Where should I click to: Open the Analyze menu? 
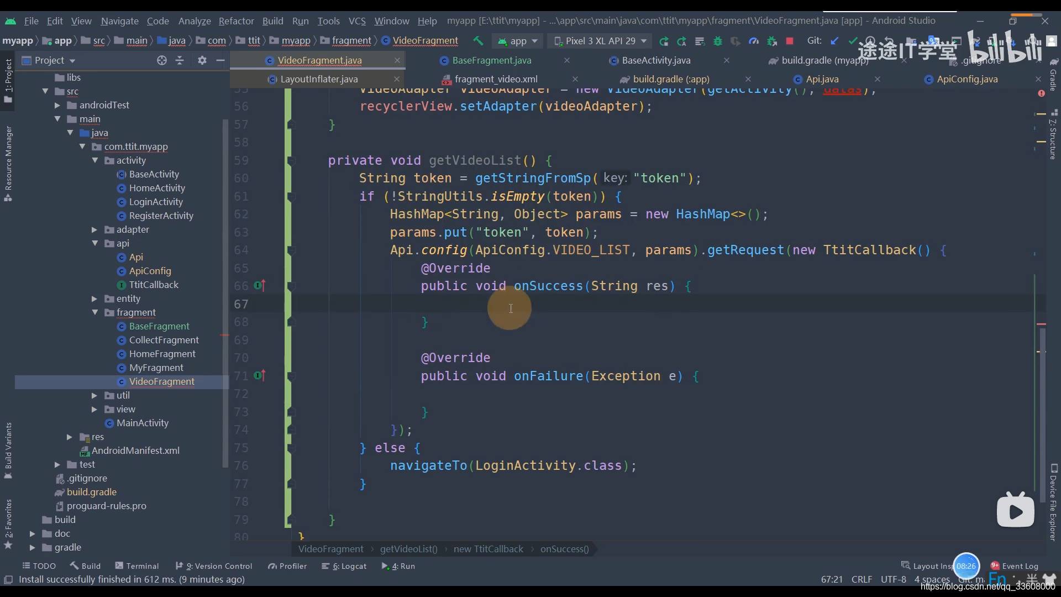pyautogui.click(x=195, y=21)
